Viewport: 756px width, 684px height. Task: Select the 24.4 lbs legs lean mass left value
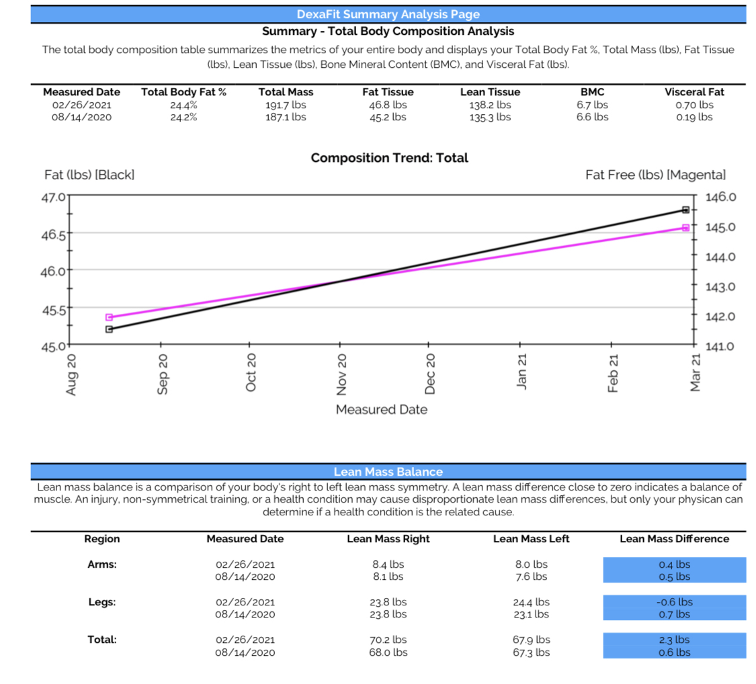pyautogui.click(x=532, y=602)
